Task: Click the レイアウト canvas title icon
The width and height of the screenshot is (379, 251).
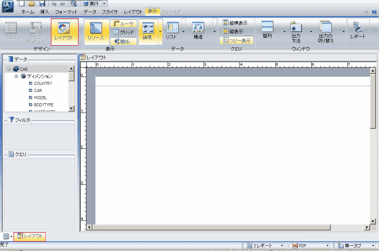Action: tap(83, 57)
